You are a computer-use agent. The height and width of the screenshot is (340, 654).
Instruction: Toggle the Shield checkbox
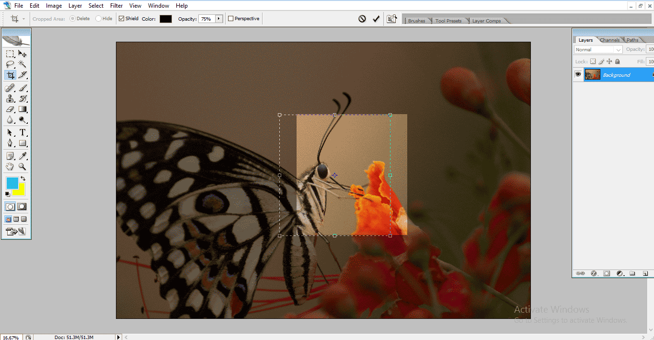pyautogui.click(x=122, y=19)
